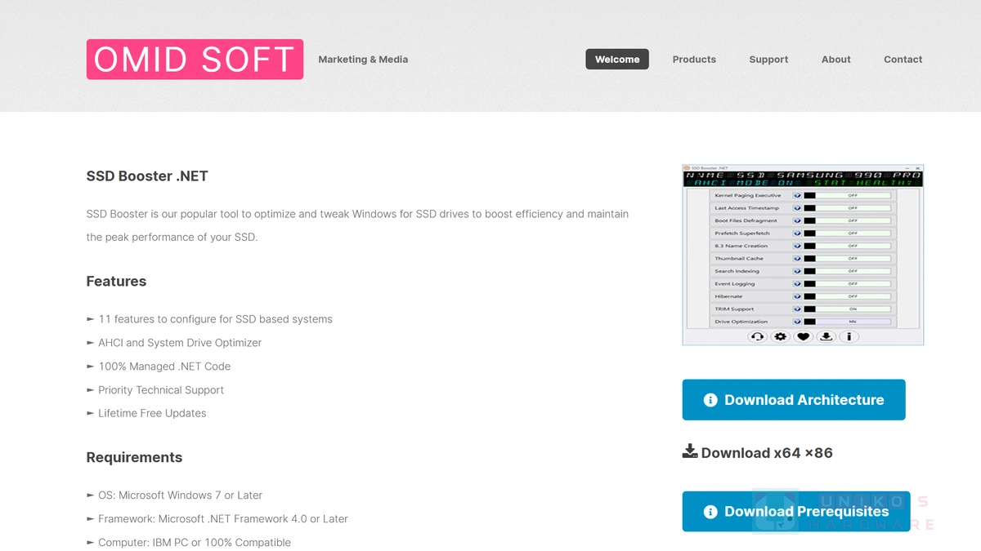Image resolution: width=981 pixels, height=551 pixels.
Task: Toggle the Search Indexing switch
Action: 848,271
